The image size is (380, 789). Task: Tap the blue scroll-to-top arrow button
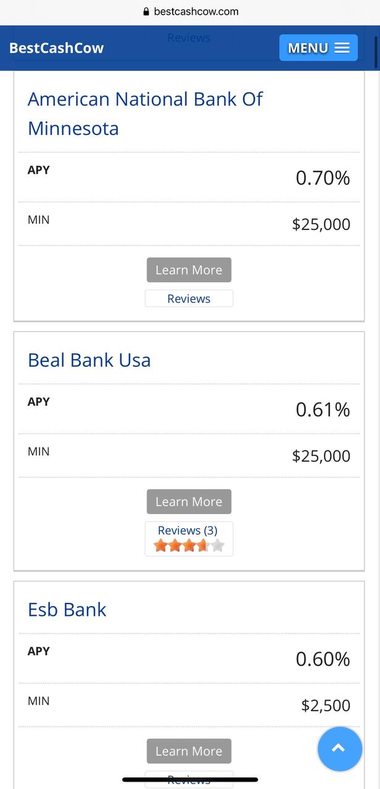[339, 749]
